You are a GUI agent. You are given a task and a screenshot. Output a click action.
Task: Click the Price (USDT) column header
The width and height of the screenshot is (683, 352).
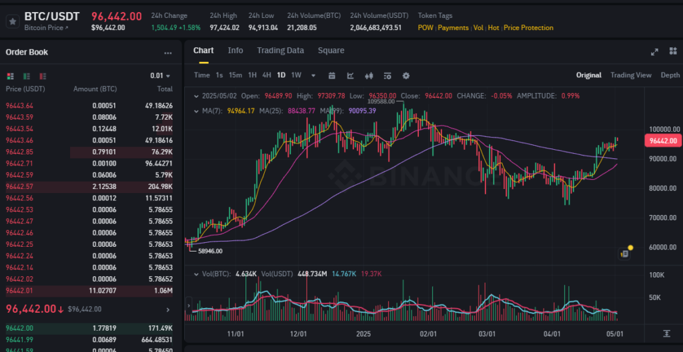(25, 89)
